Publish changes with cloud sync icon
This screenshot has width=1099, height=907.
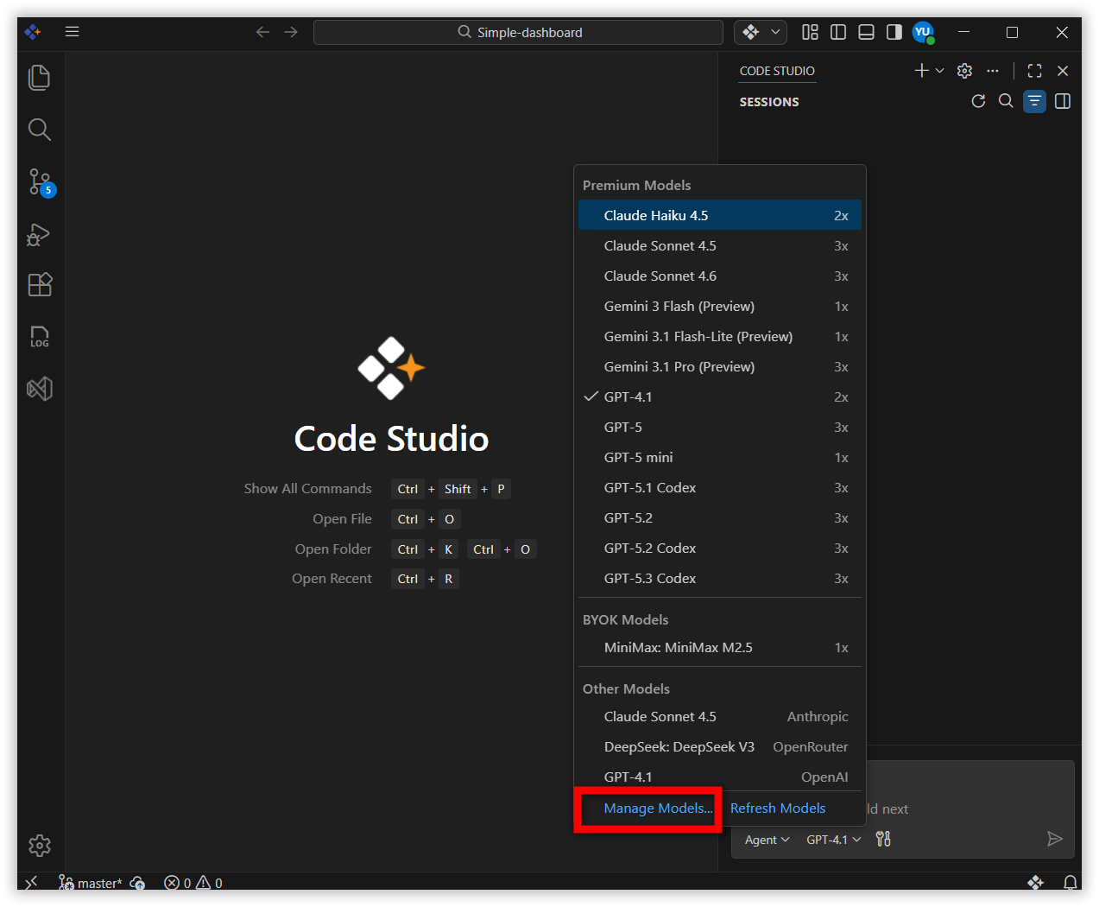click(137, 883)
